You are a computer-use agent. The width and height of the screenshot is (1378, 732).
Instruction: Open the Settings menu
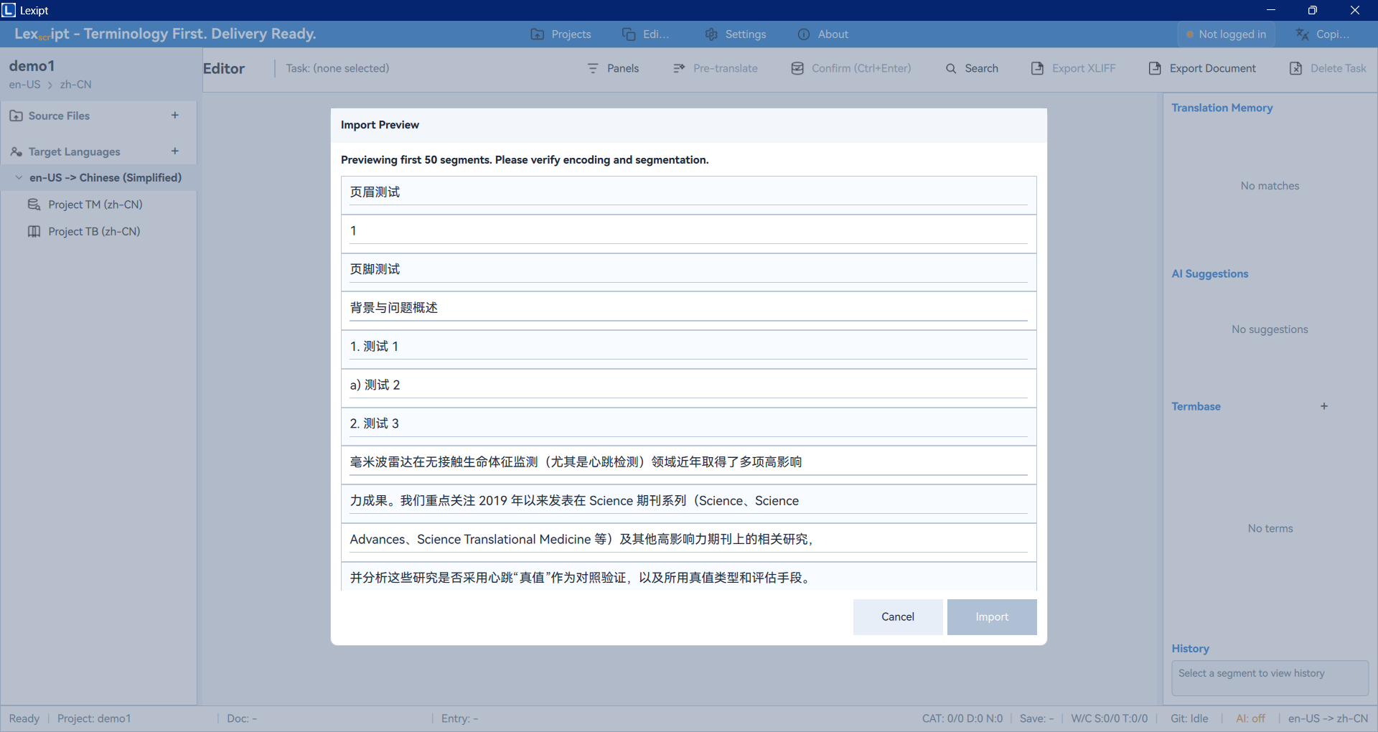click(736, 34)
